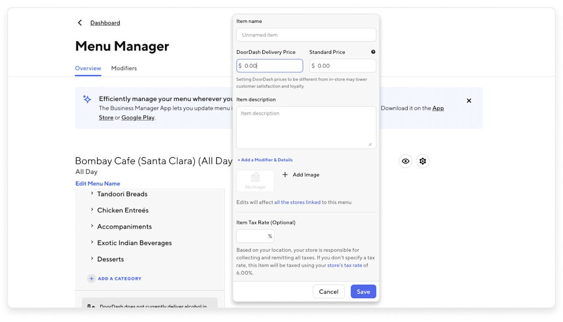Expand the Exotic Indian Beverages category
563x322 pixels.
[92, 242]
